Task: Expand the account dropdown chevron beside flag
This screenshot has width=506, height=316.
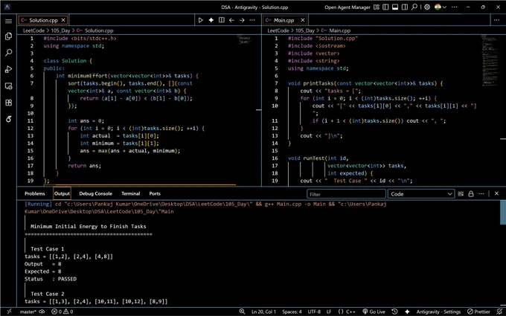Action: tap(445, 7)
